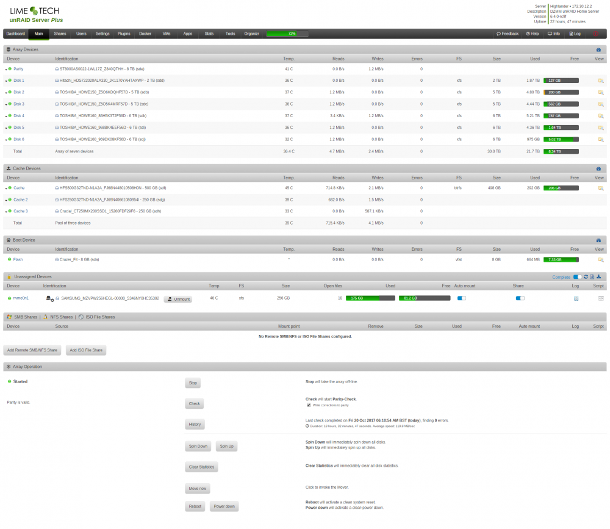The width and height of the screenshot is (610, 529).
Task: Refresh the Unassigned Devices list
Action: (586, 277)
